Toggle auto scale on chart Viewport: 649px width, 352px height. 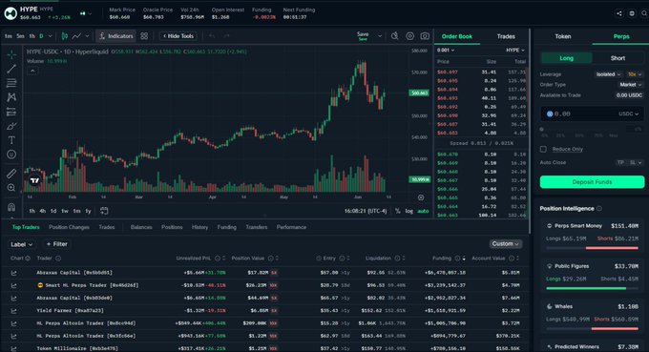(423, 211)
